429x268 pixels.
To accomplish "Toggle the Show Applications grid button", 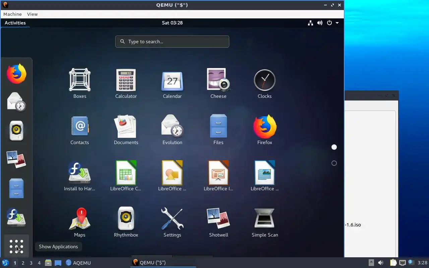I will click(x=16, y=246).
